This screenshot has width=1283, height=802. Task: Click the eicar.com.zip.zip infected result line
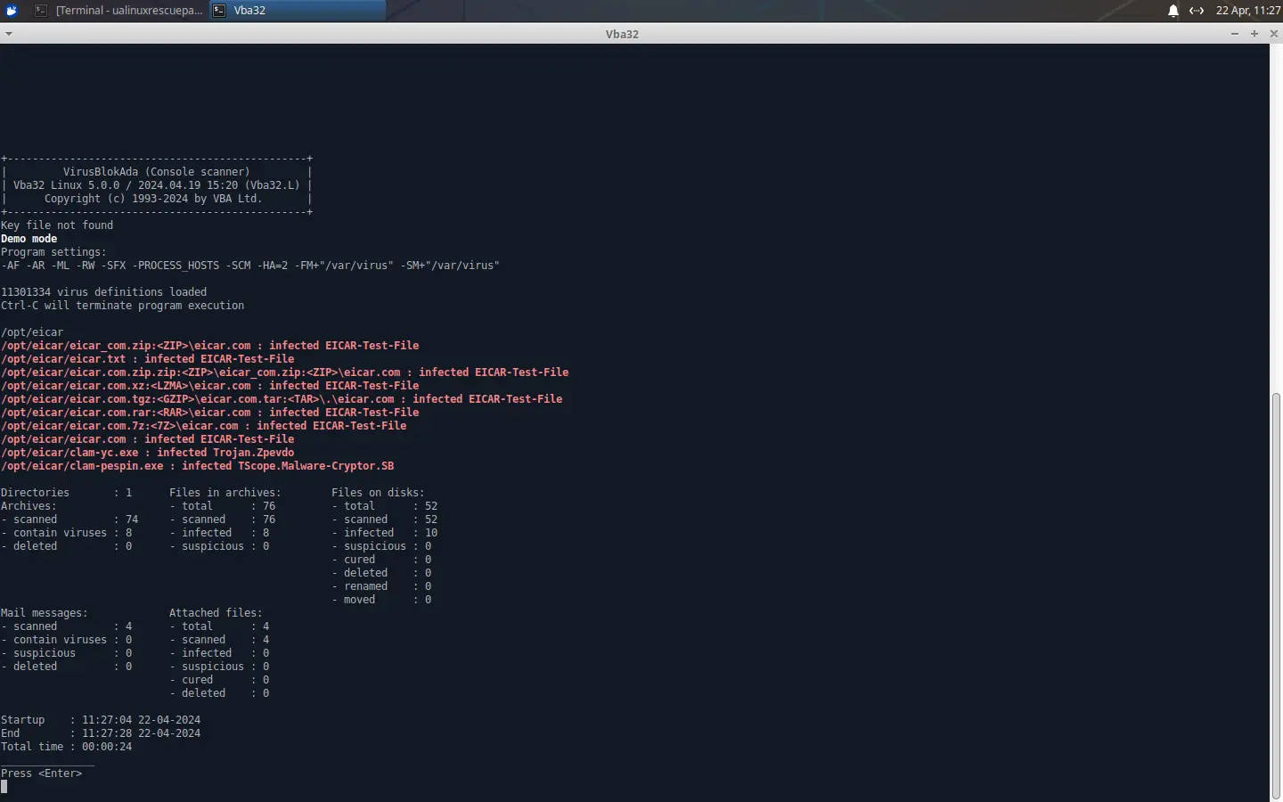click(285, 372)
